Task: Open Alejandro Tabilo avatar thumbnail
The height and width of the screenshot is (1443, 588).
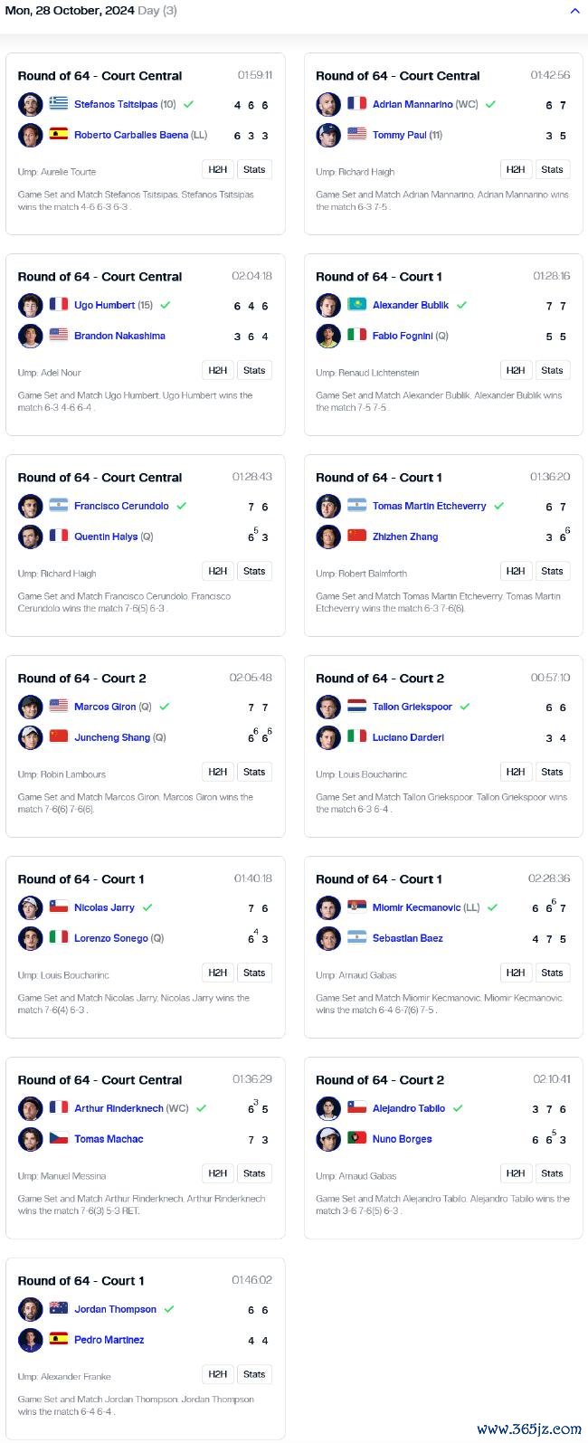Action: pyautogui.click(x=329, y=1108)
